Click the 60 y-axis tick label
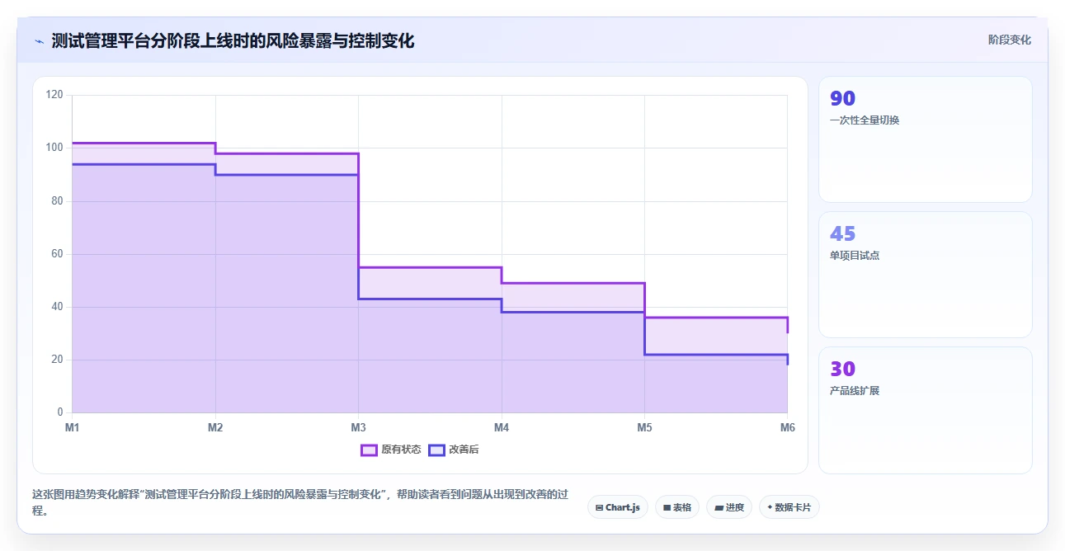The width and height of the screenshot is (1065, 551). (x=57, y=253)
